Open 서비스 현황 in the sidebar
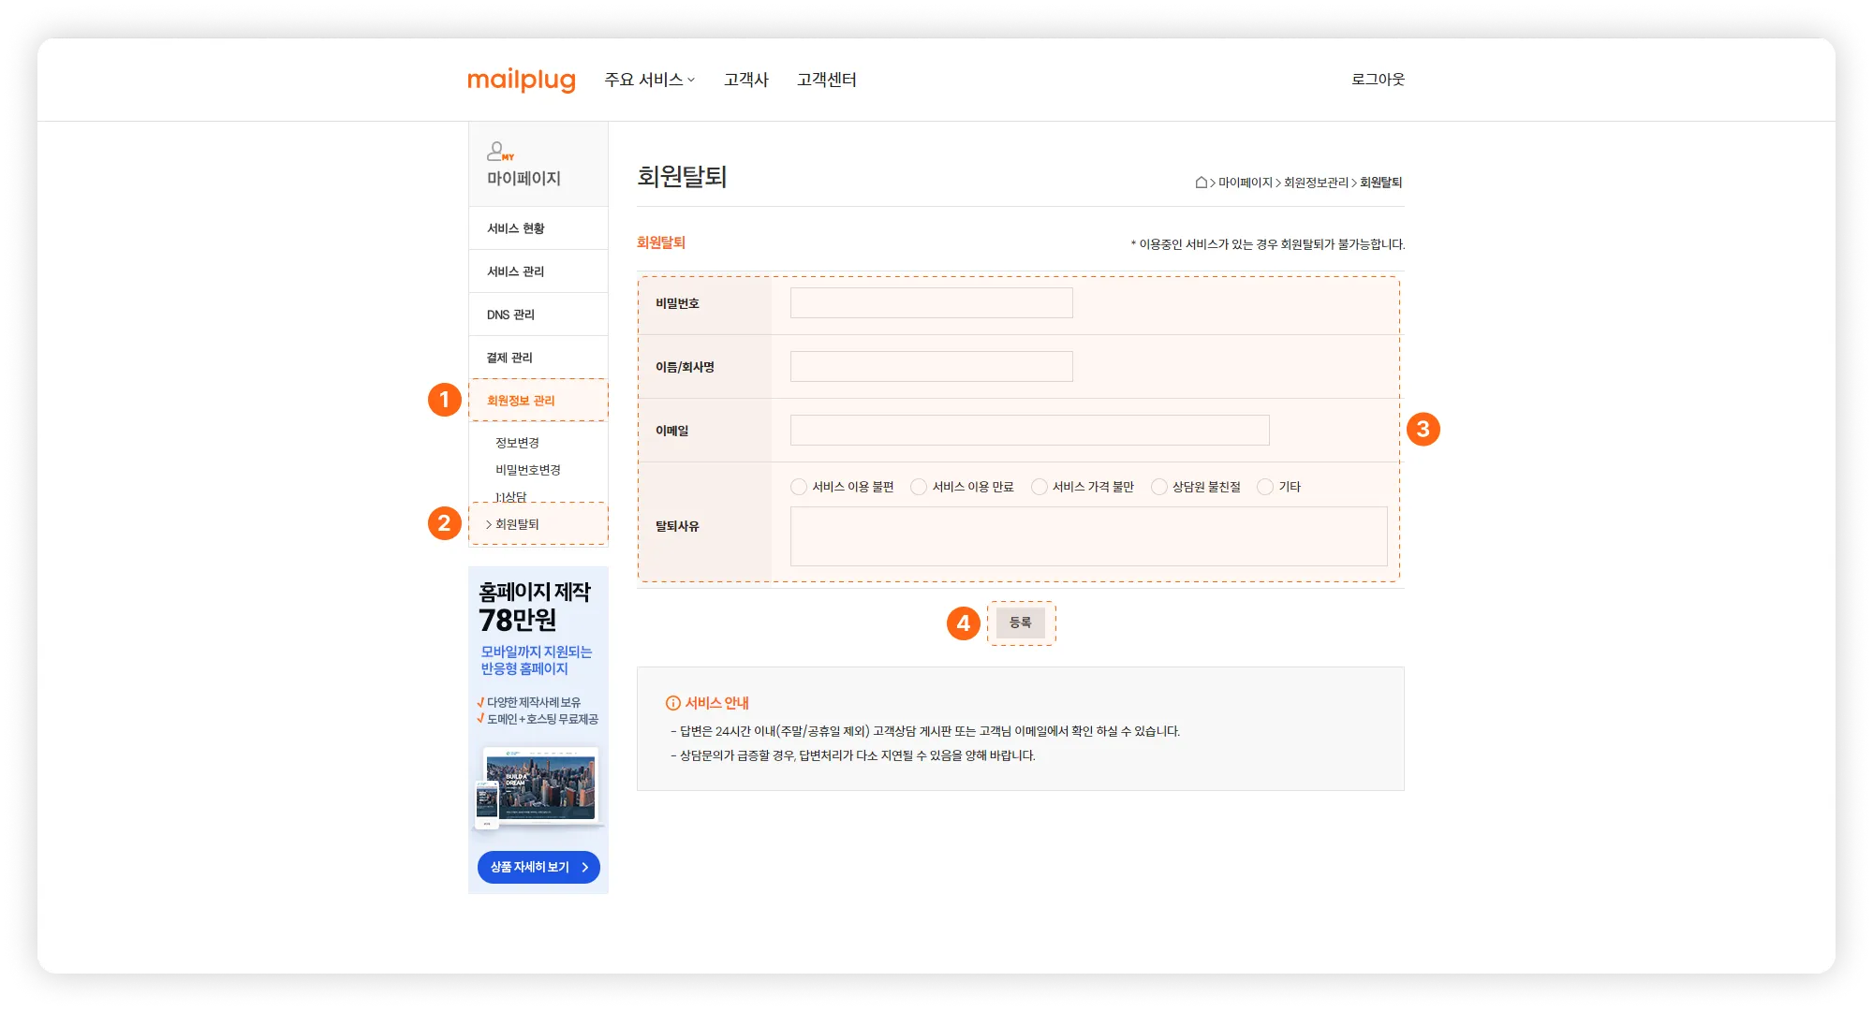Viewport: 1873px width, 1011px height. 515,228
